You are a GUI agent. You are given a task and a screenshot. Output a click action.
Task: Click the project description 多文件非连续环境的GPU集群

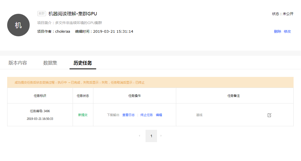click(x=79, y=23)
